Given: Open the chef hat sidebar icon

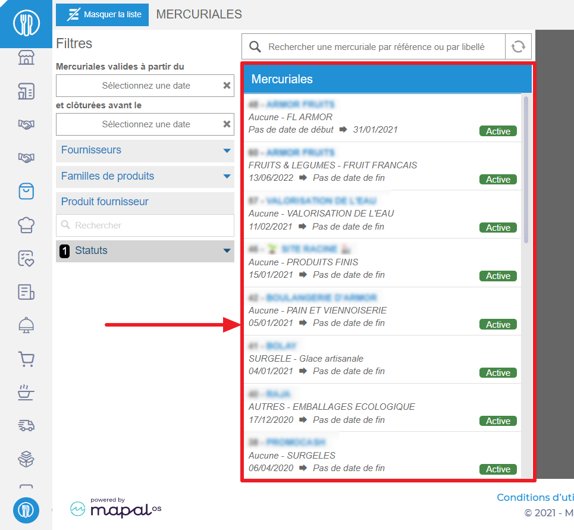Looking at the screenshot, I should (26, 225).
